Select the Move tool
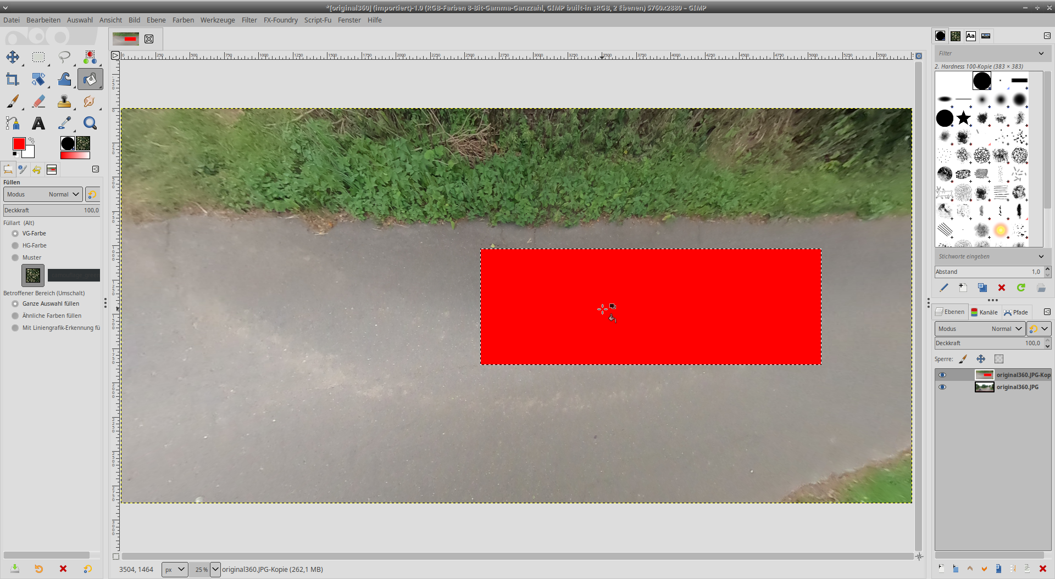Image resolution: width=1055 pixels, height=579 pixels. pos(13,57)
